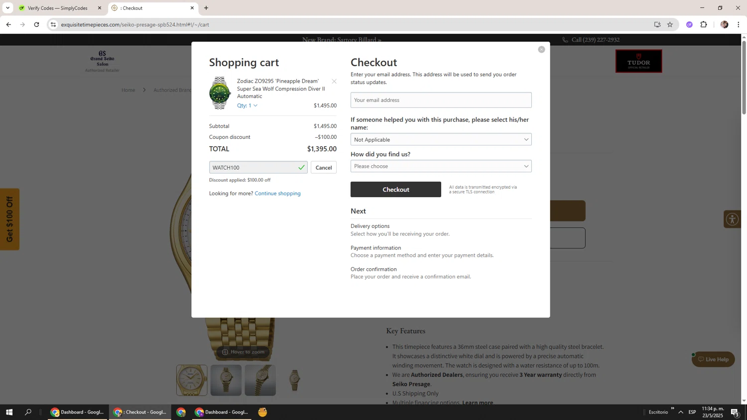Click the Zodiac watch product thumbnail in cart
Screen dimensions: 747x420
tap(220, 93)
